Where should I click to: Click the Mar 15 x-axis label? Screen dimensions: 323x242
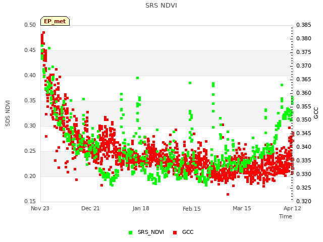pyautogui.click(x=242, y=208)
